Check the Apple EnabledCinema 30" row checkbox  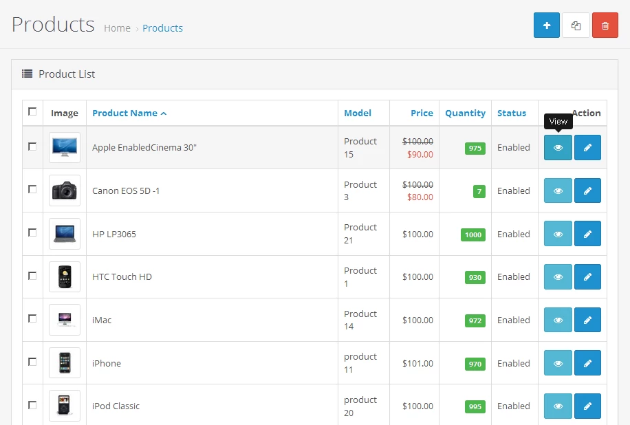[32, 146]
